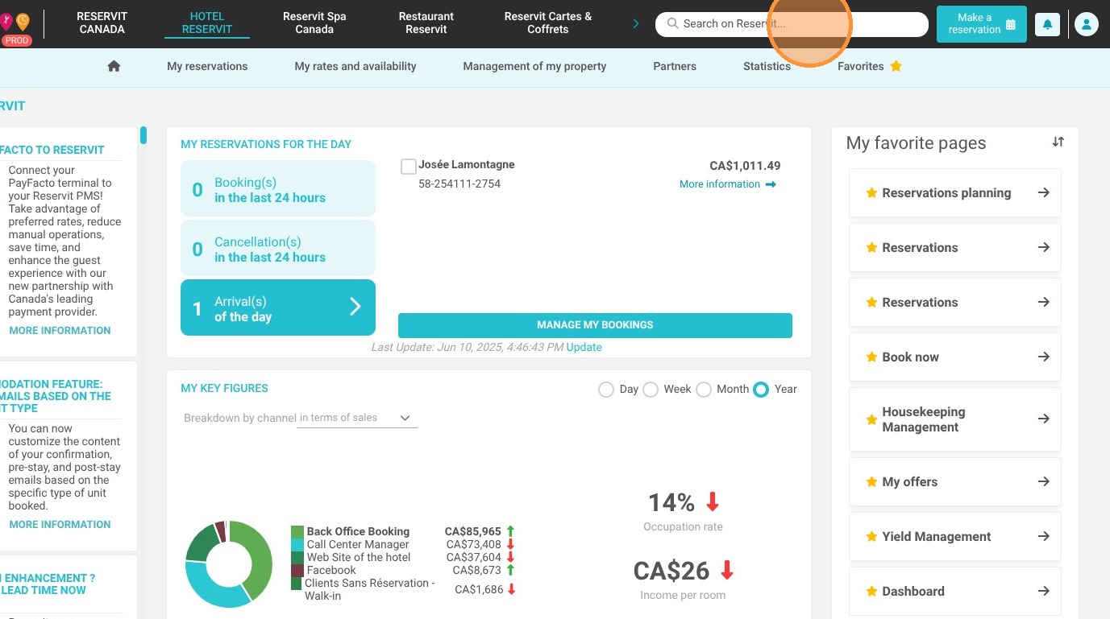This screenshot has height=619, width=1110.
Task: Click MANAGE MY BOOKINGS button
Action: pyautogui.click(x=595, y=325)
